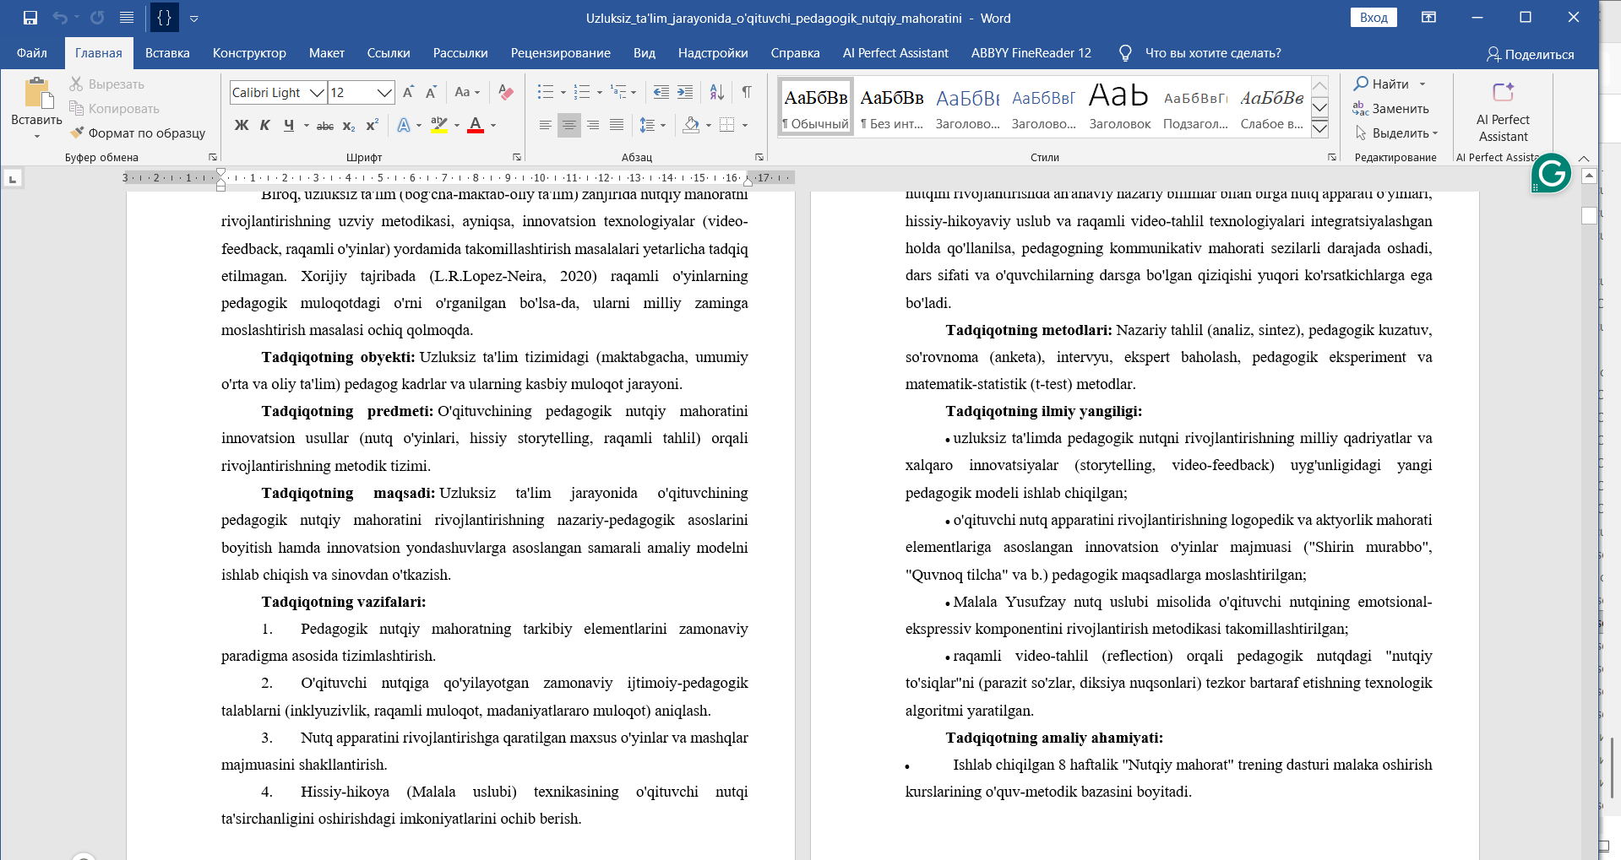This screenshot has width=1621, height=860.
Task: Switch to the ABBYY FineReader 12 tab
Action: 1031,53
